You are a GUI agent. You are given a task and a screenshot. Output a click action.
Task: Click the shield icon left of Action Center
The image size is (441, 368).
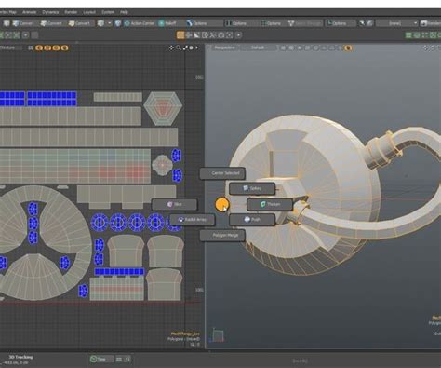pos(118,23)
